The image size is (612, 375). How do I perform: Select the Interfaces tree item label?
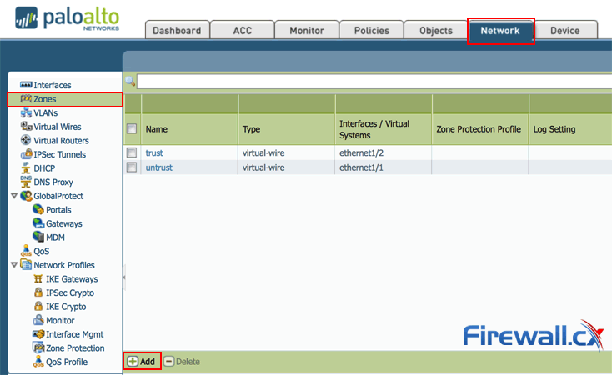(53, 85)
